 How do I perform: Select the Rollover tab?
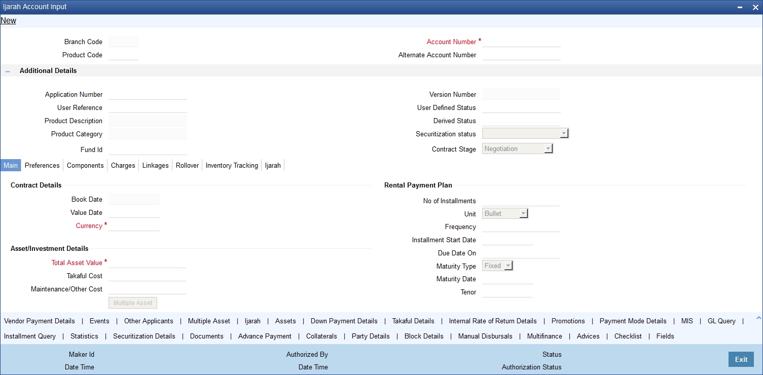pos(188,166)
